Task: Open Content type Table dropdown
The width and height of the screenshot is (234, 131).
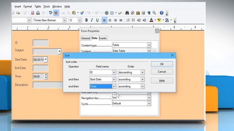Action: coord(149,45)
